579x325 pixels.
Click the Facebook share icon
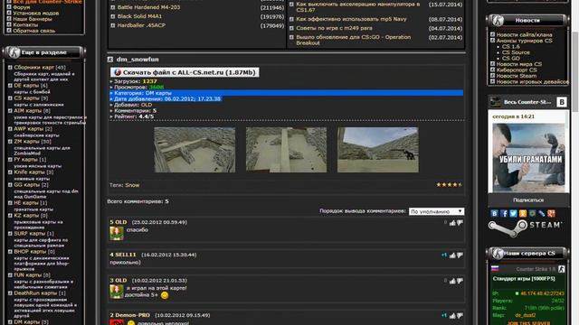point(504,213)
